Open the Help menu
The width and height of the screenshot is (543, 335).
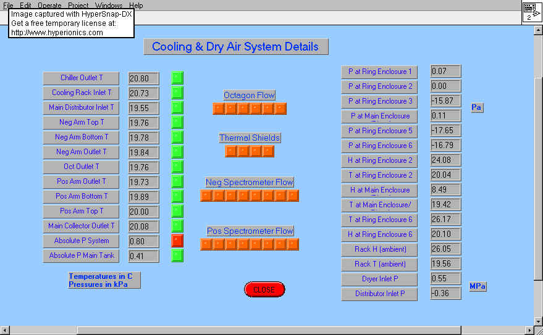(136, 5)
